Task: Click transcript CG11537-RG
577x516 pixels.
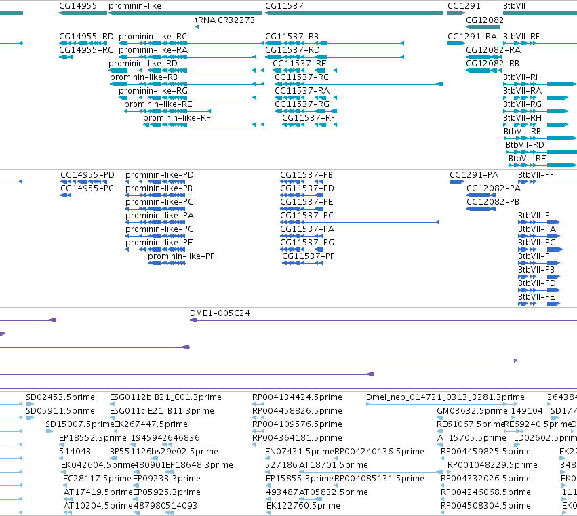Action: pyautogui.click(x=302, y=104)
